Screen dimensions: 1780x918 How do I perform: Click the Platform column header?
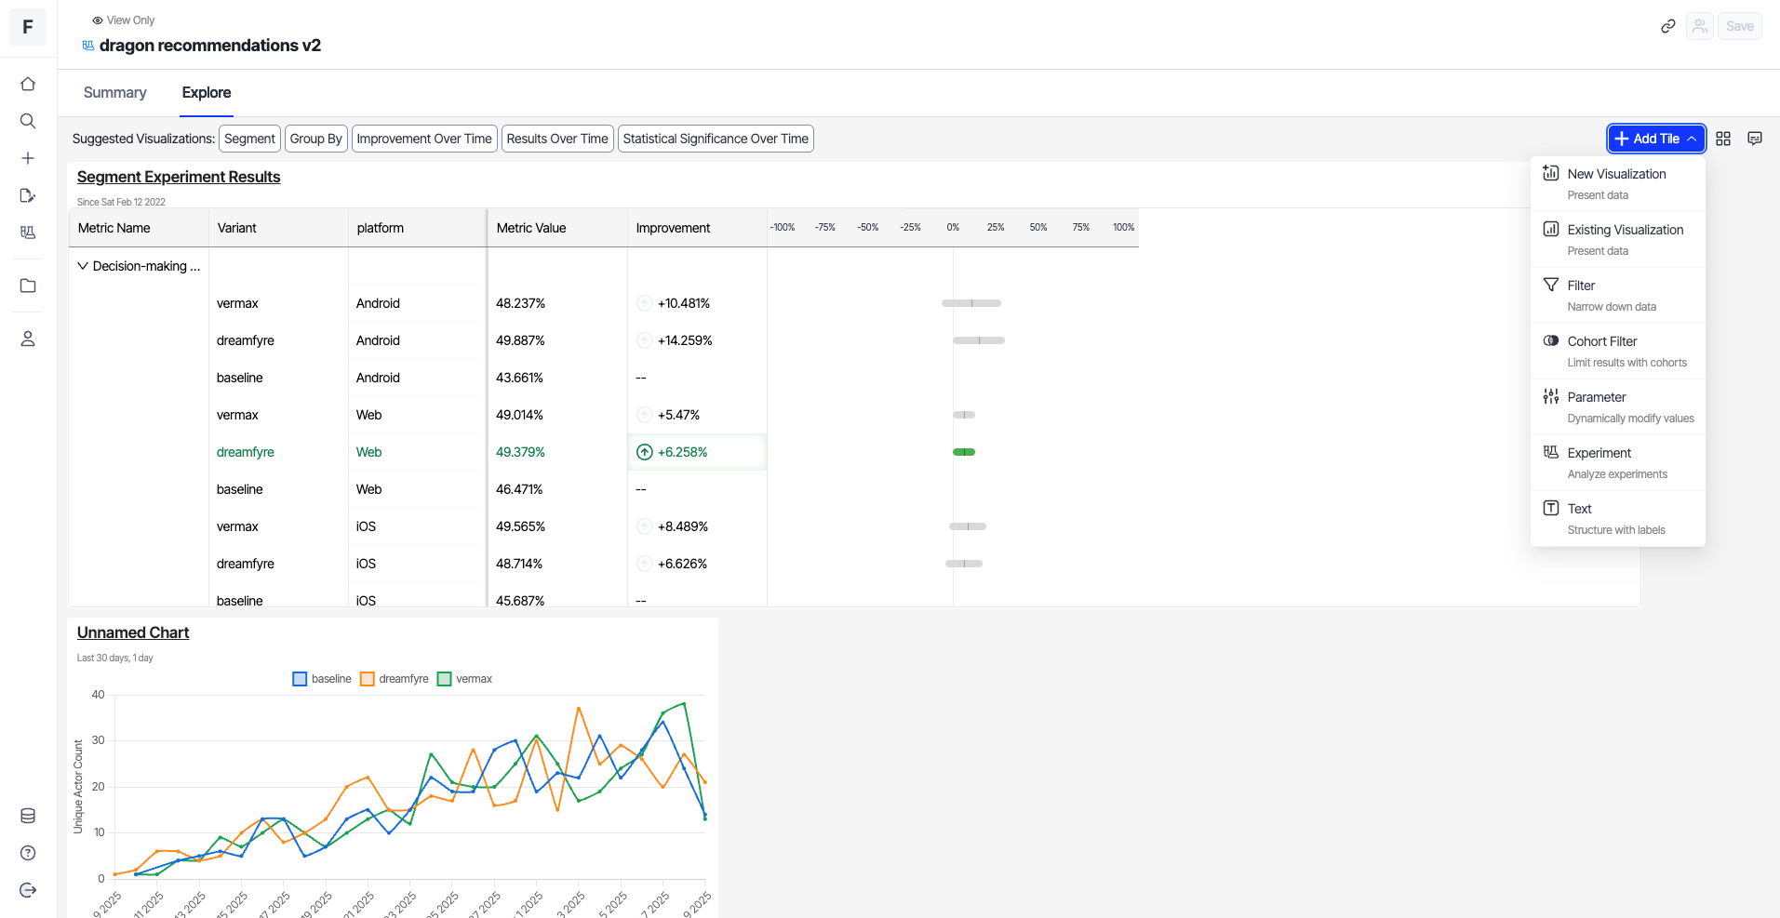tap(381, 228)
